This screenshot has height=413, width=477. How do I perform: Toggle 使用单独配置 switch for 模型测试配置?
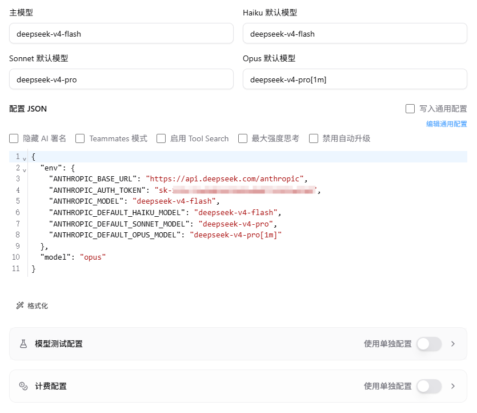click(x=429, y=344)
